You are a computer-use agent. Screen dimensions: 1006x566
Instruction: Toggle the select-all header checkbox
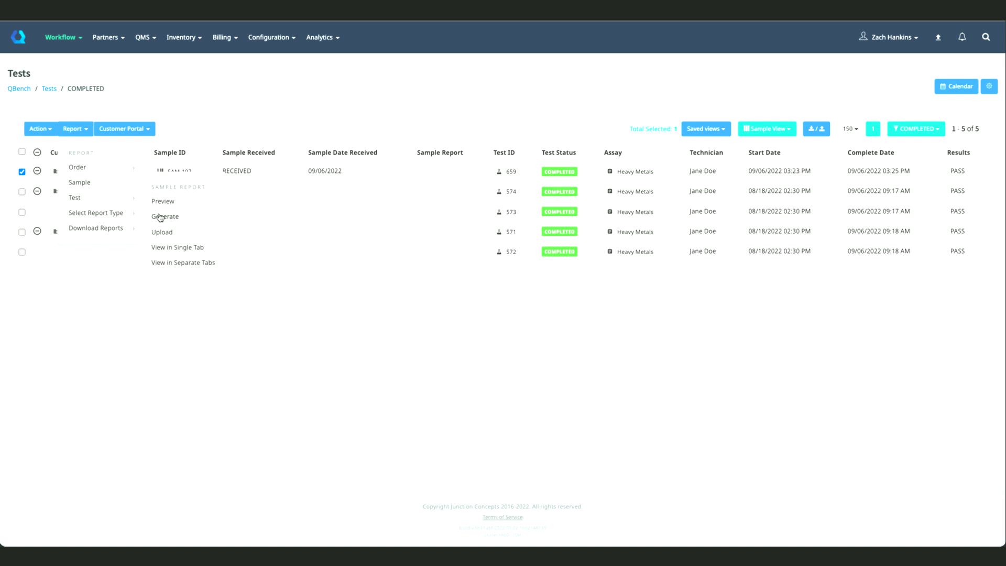tap(22, 151)
